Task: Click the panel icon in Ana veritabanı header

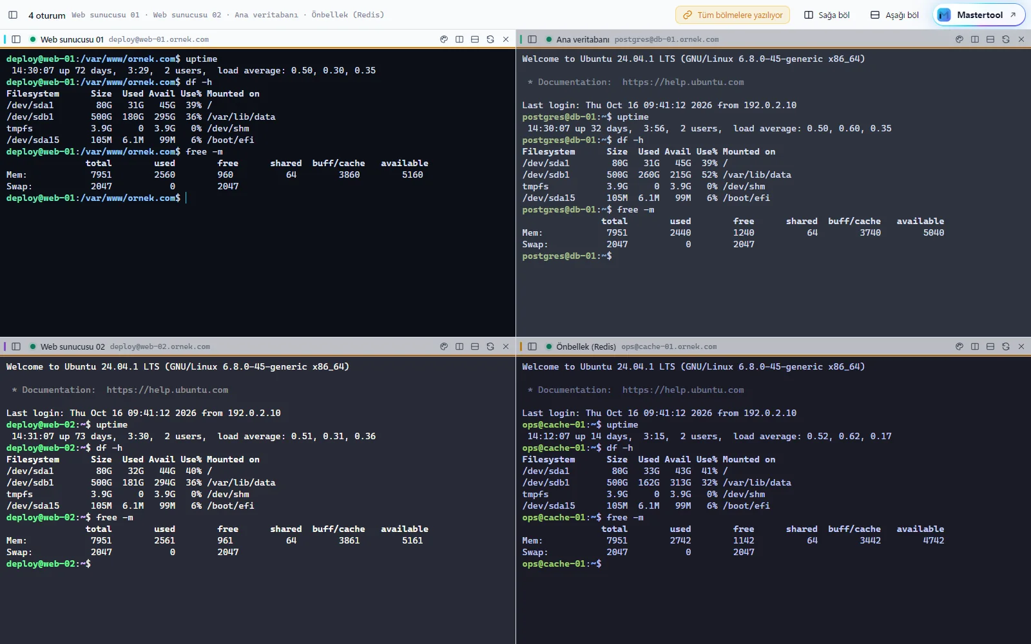Action: (x=532, y=39)
